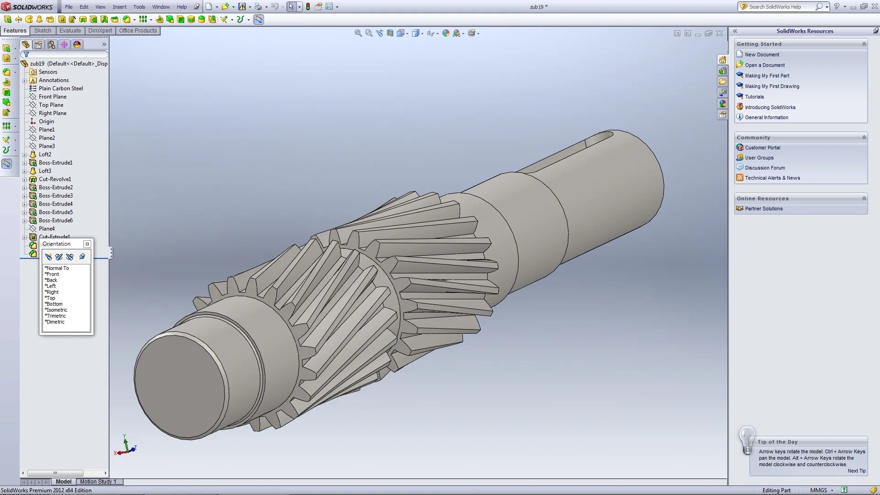Open the ConfigurationManager tab icon
Screen dimensions: 880x495
51,44
